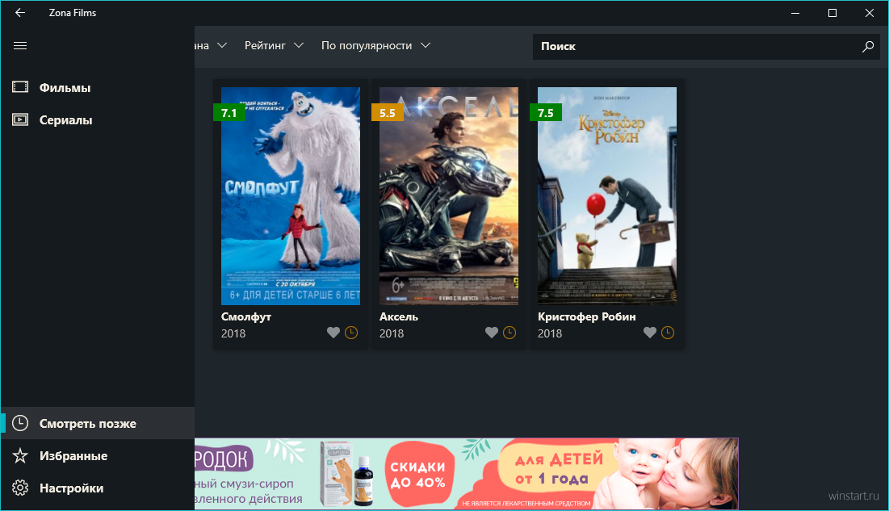This screenshot has height=511, width=889.
Task: Close the Zona Films window
Action: coord(869,12)
